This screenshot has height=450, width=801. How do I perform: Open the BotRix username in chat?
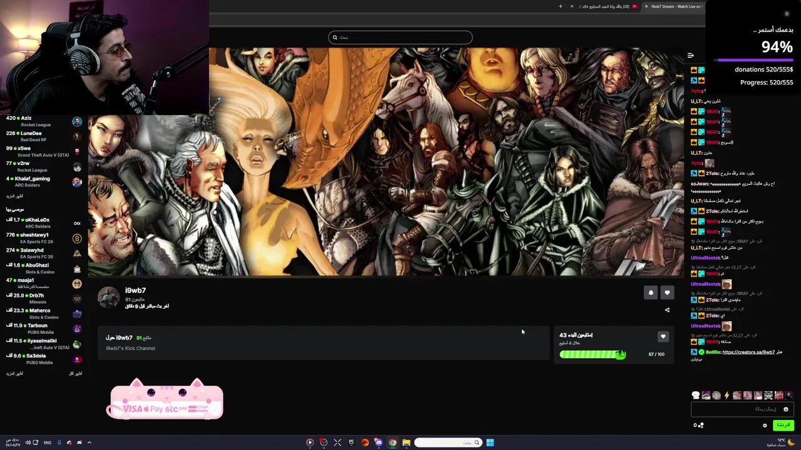pos(712,352)
